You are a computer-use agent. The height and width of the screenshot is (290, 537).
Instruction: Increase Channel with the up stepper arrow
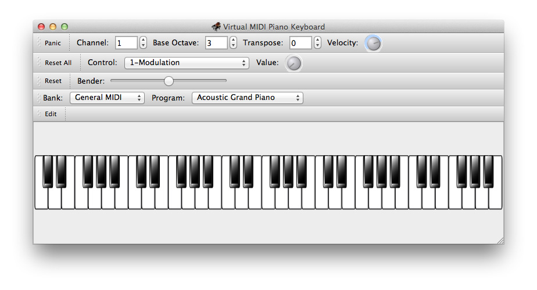coord(143,40)
